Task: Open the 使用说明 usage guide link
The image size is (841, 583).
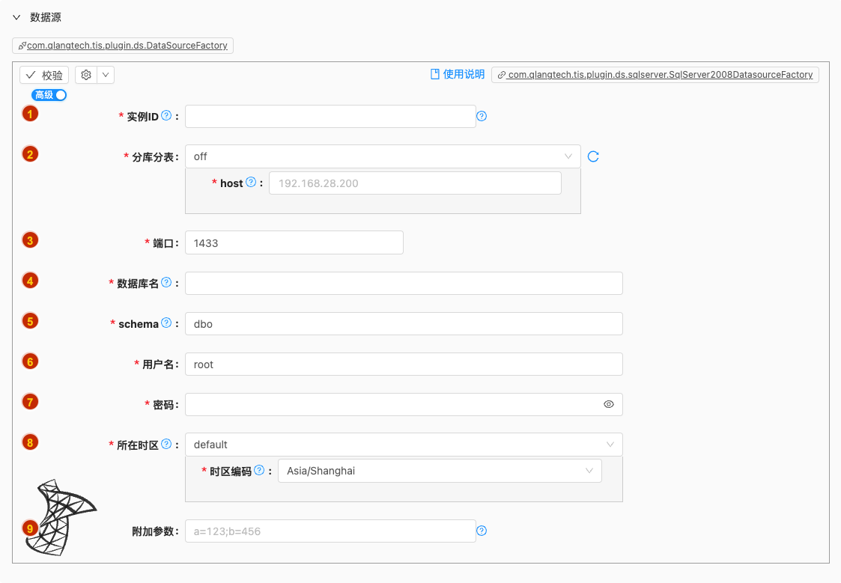Action: coord(458,74)
